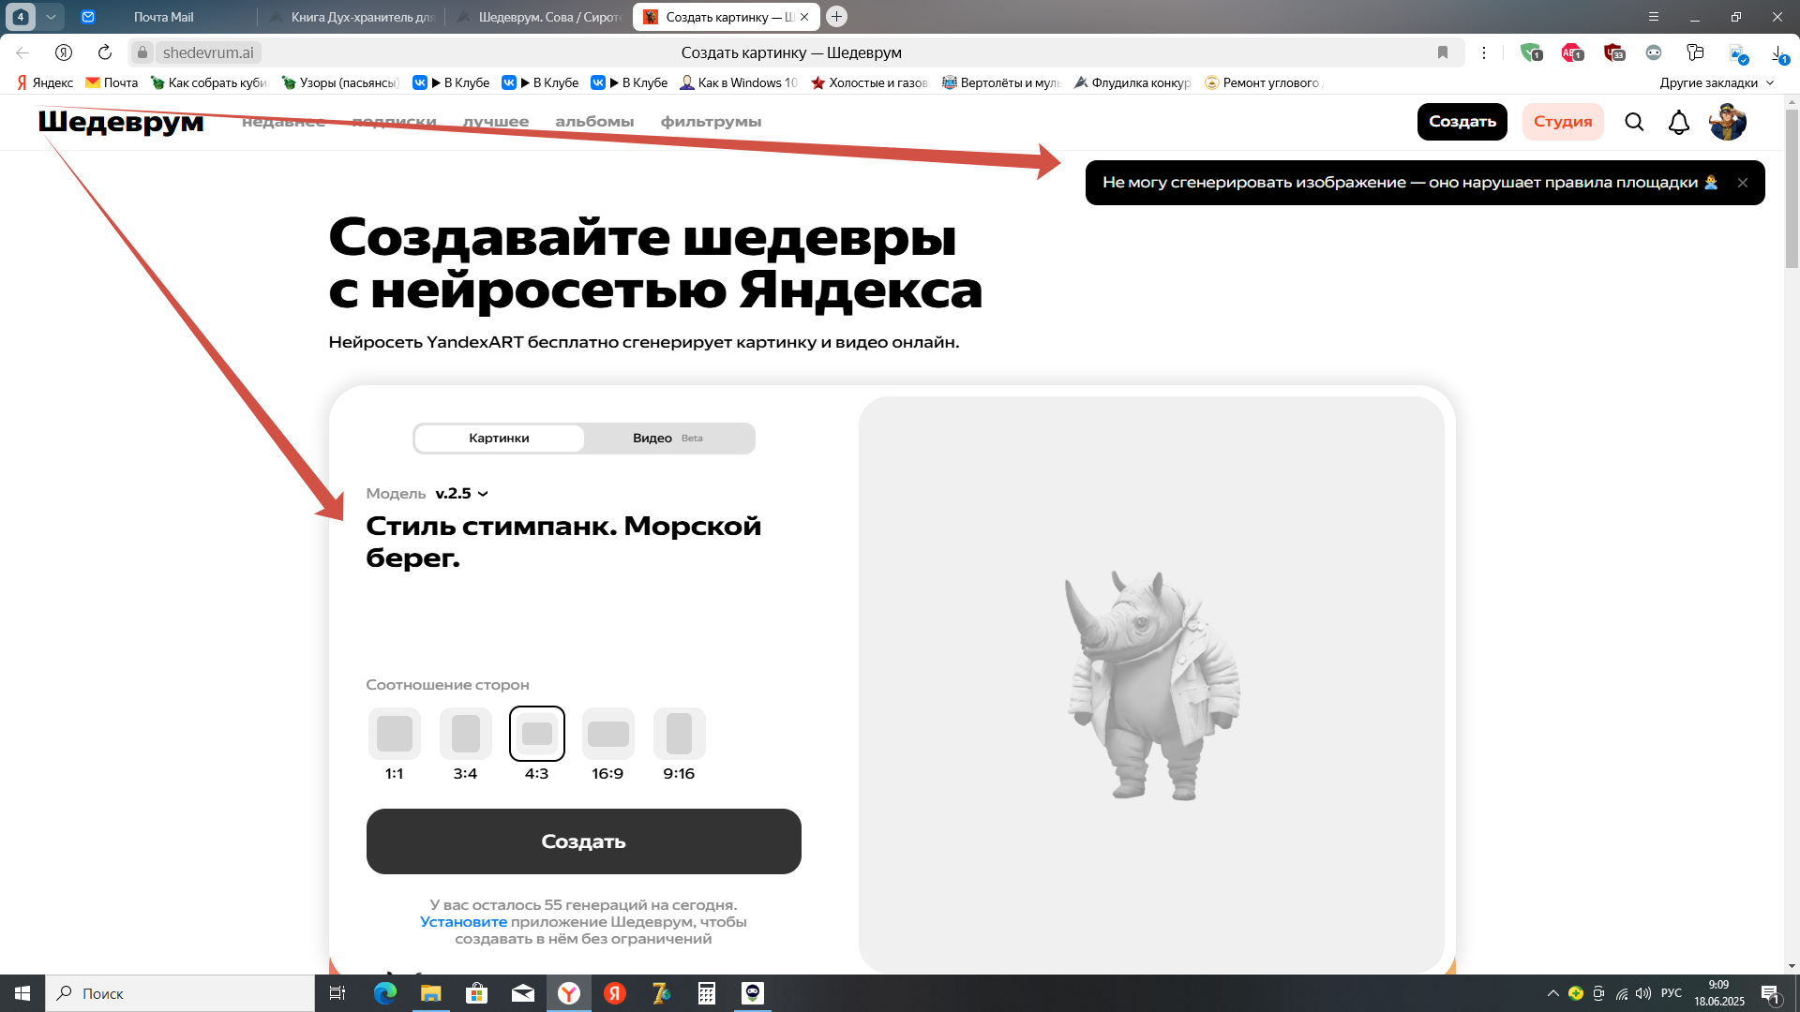Click the page reload icon
The width and height of the screenshot is (1800, 1012).
point(105,52)
